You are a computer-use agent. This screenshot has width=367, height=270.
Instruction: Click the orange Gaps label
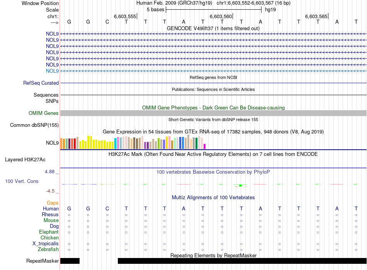[x=53, y=203]
